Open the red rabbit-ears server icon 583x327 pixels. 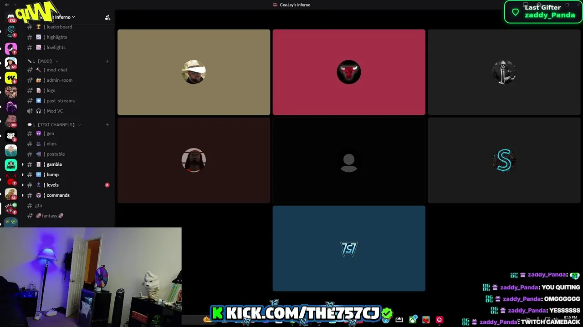11,179
